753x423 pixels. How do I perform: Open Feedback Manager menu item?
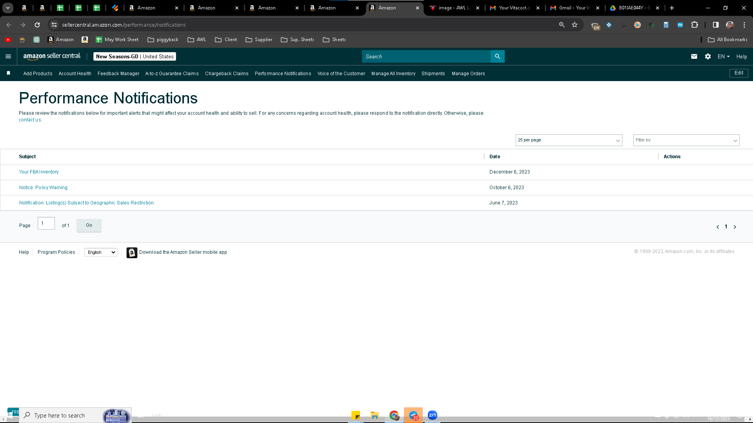(x=118, y=74)
